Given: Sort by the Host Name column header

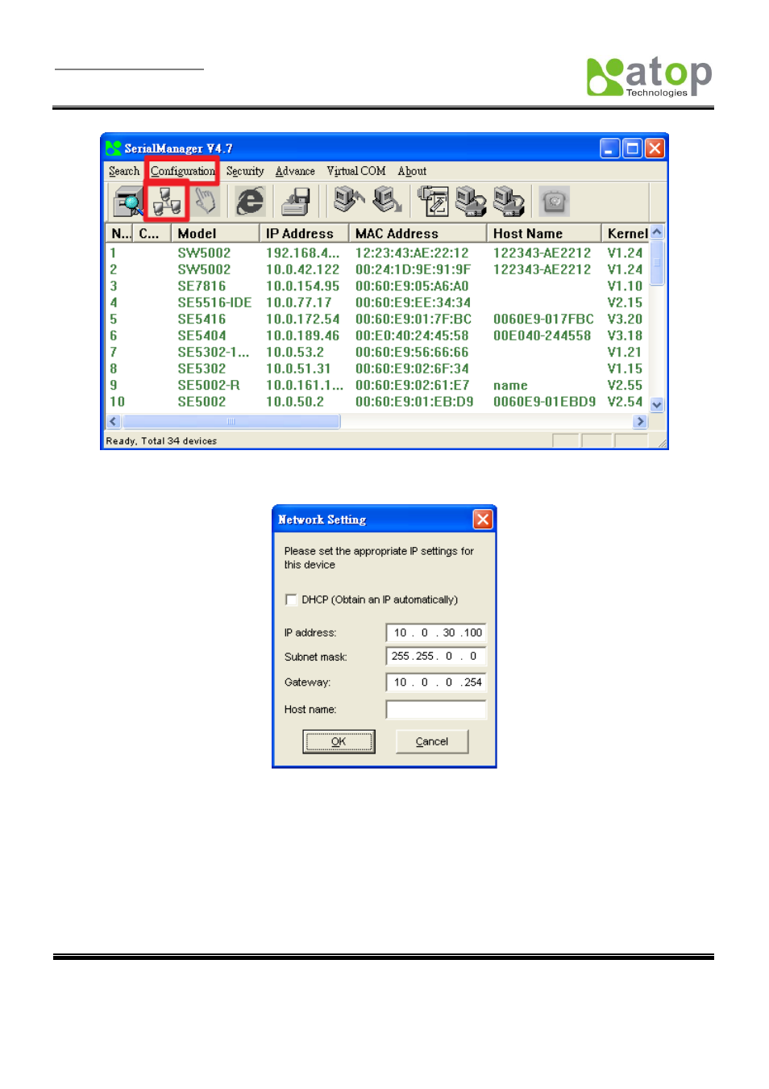Looking at the screenshot, I should click(544, 233).
